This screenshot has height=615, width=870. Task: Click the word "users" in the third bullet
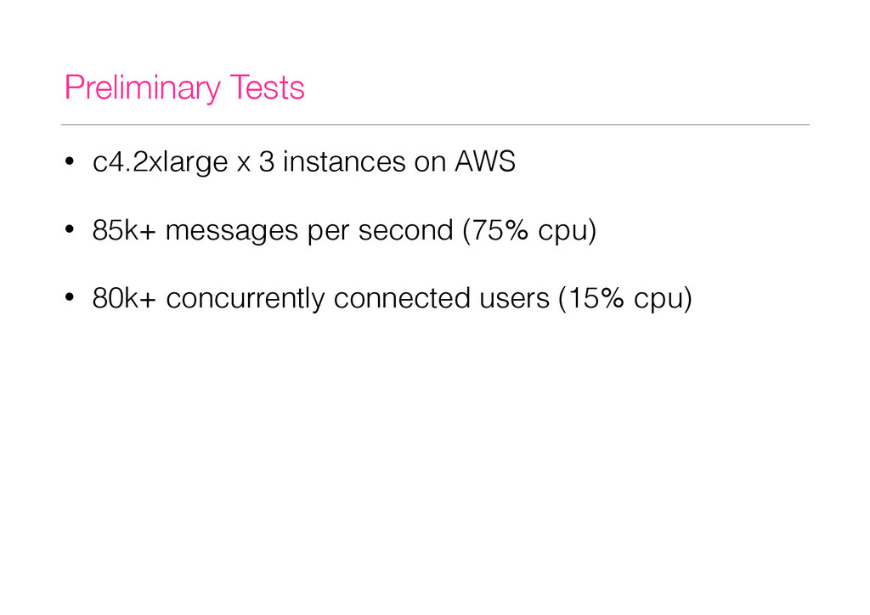pyautogui.click(x=514, y=298)
